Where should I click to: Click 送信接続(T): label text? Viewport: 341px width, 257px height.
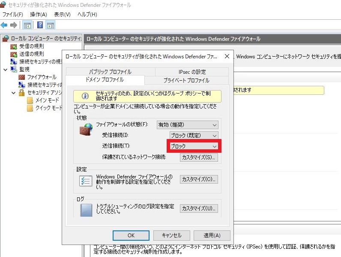pyautogui.click(x=116, y=146)
